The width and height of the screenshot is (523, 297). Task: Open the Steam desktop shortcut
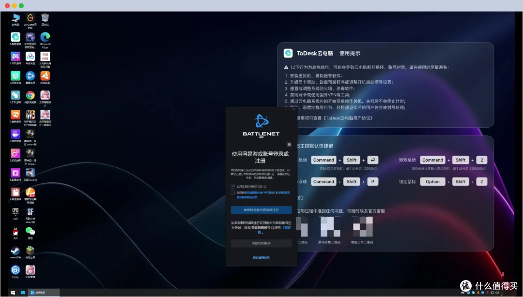(15, 251)
